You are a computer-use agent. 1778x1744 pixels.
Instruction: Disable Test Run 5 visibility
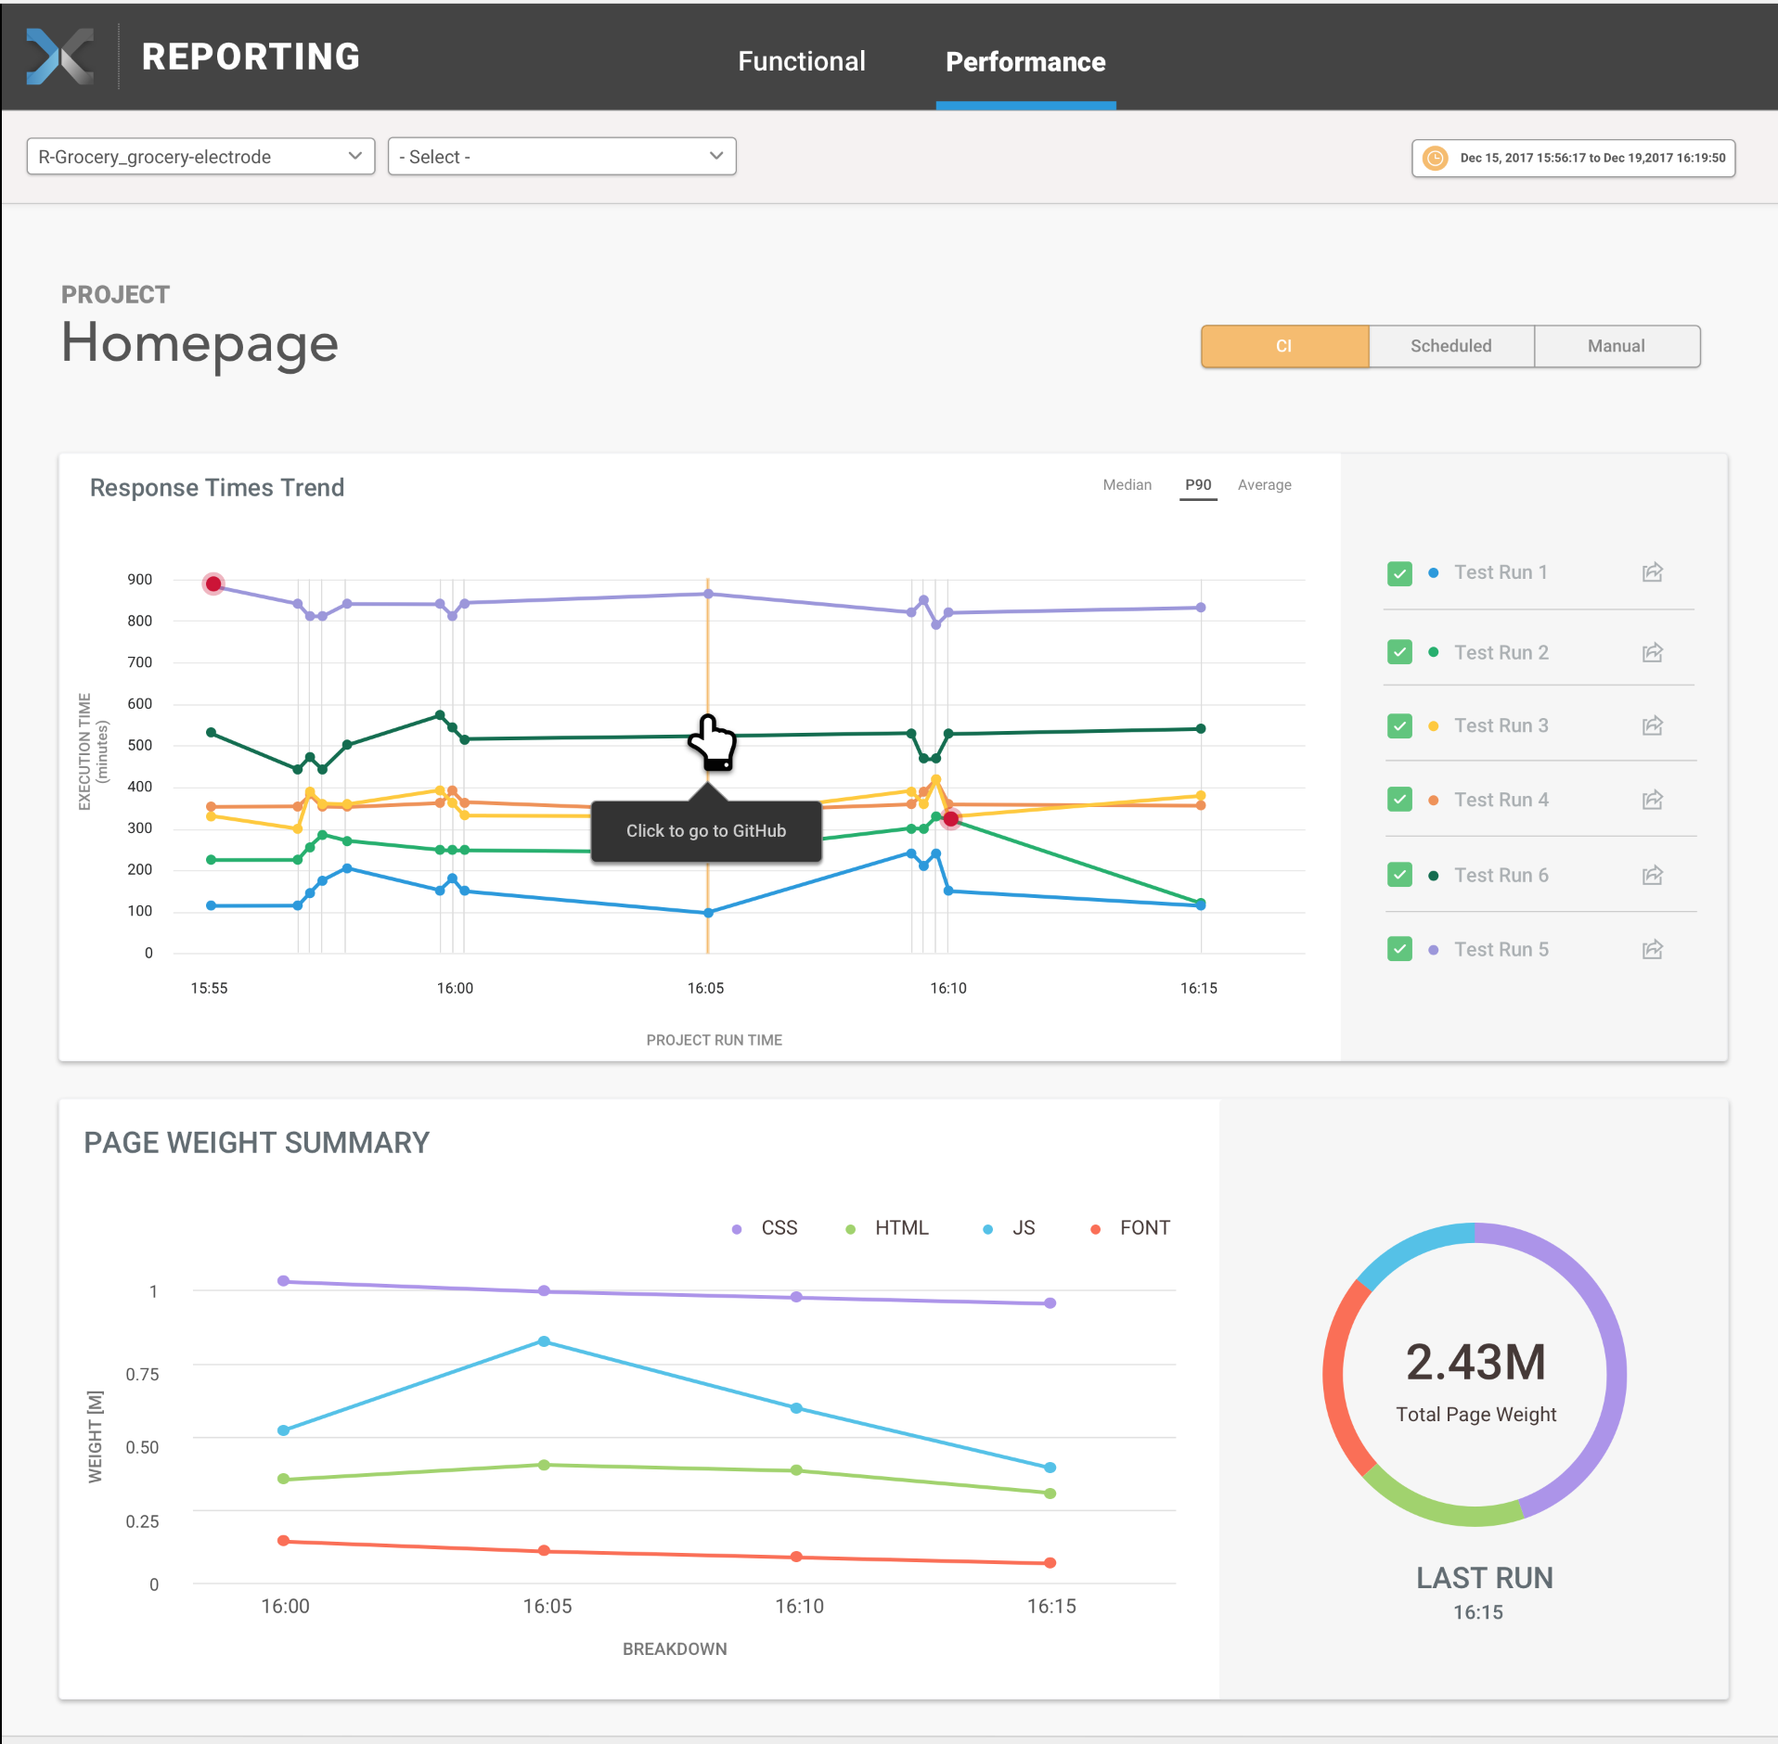tap(1399, 948)
